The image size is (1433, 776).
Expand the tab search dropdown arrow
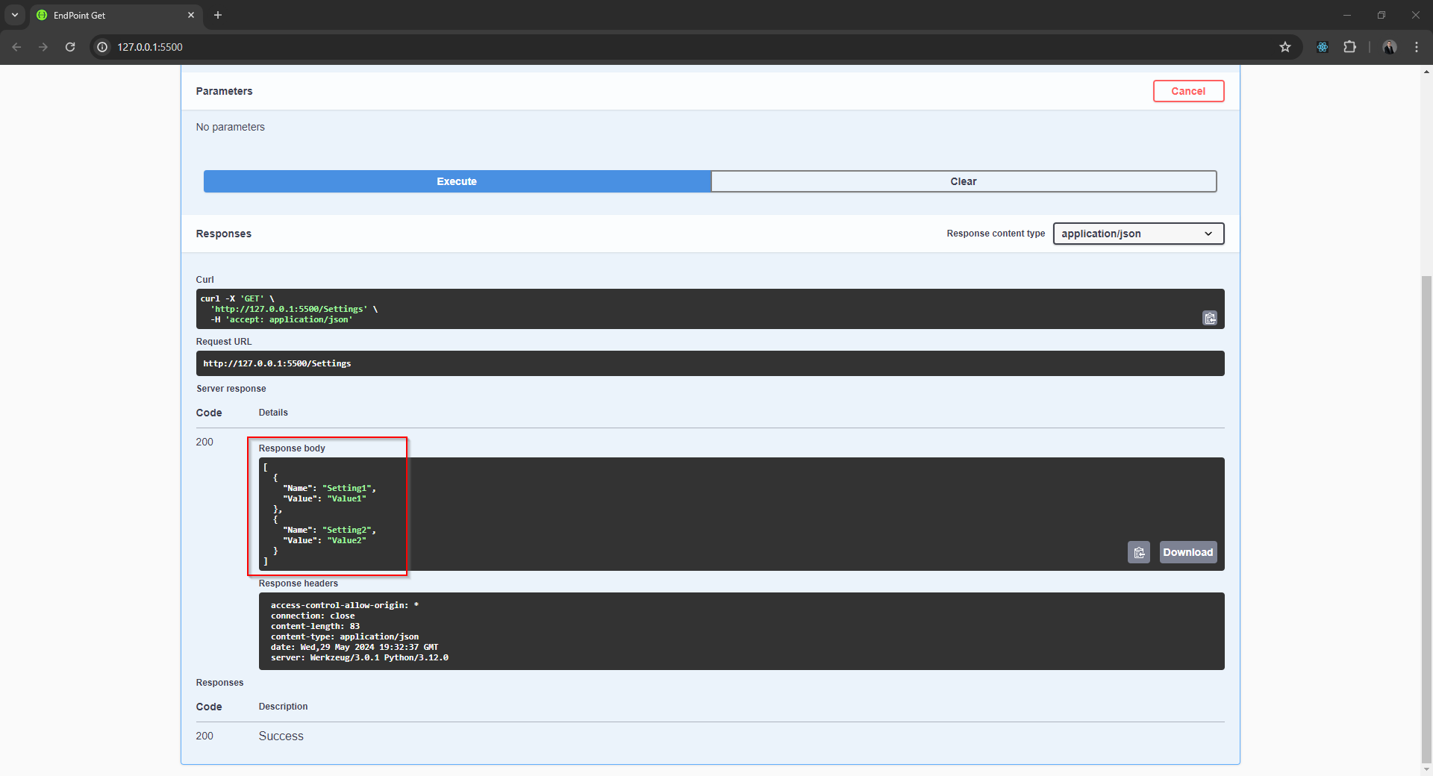(x=14, y=15)
